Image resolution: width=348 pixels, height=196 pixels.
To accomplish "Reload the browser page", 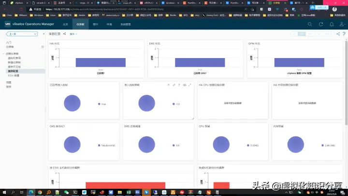I will coord(21,9).
